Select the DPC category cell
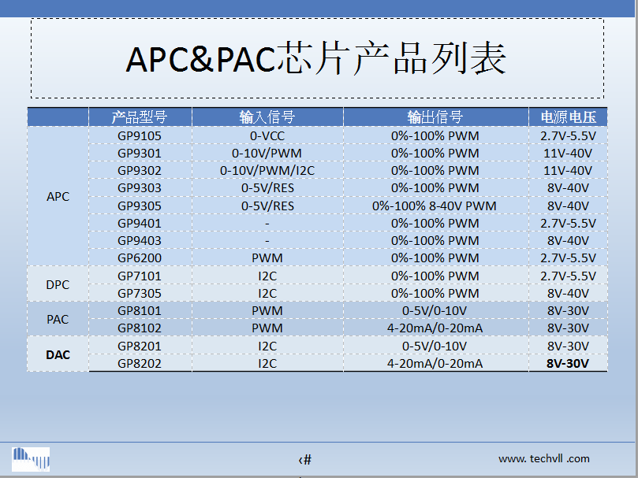 [58, 284]
